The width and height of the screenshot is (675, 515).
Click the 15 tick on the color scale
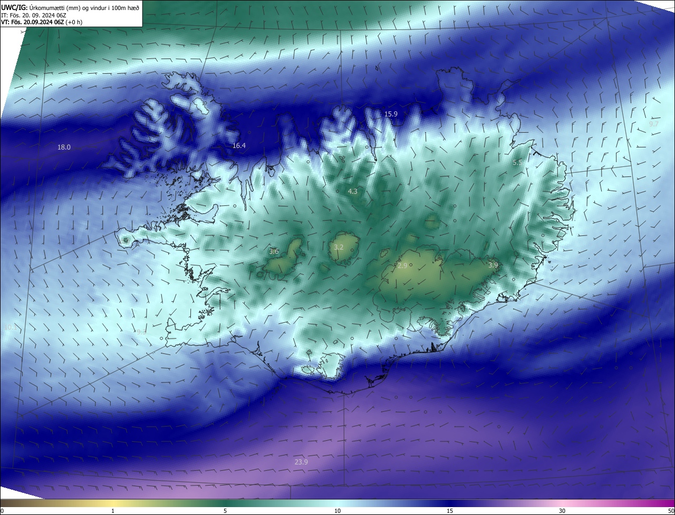tap(450, 511)
